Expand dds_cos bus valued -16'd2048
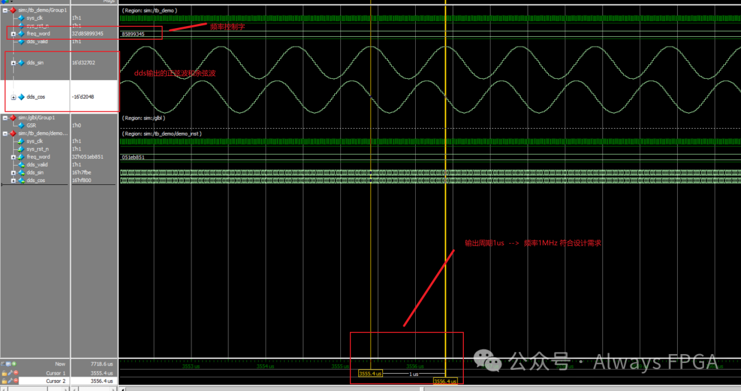This screenshot has width=741, height=391. [13, 97]
